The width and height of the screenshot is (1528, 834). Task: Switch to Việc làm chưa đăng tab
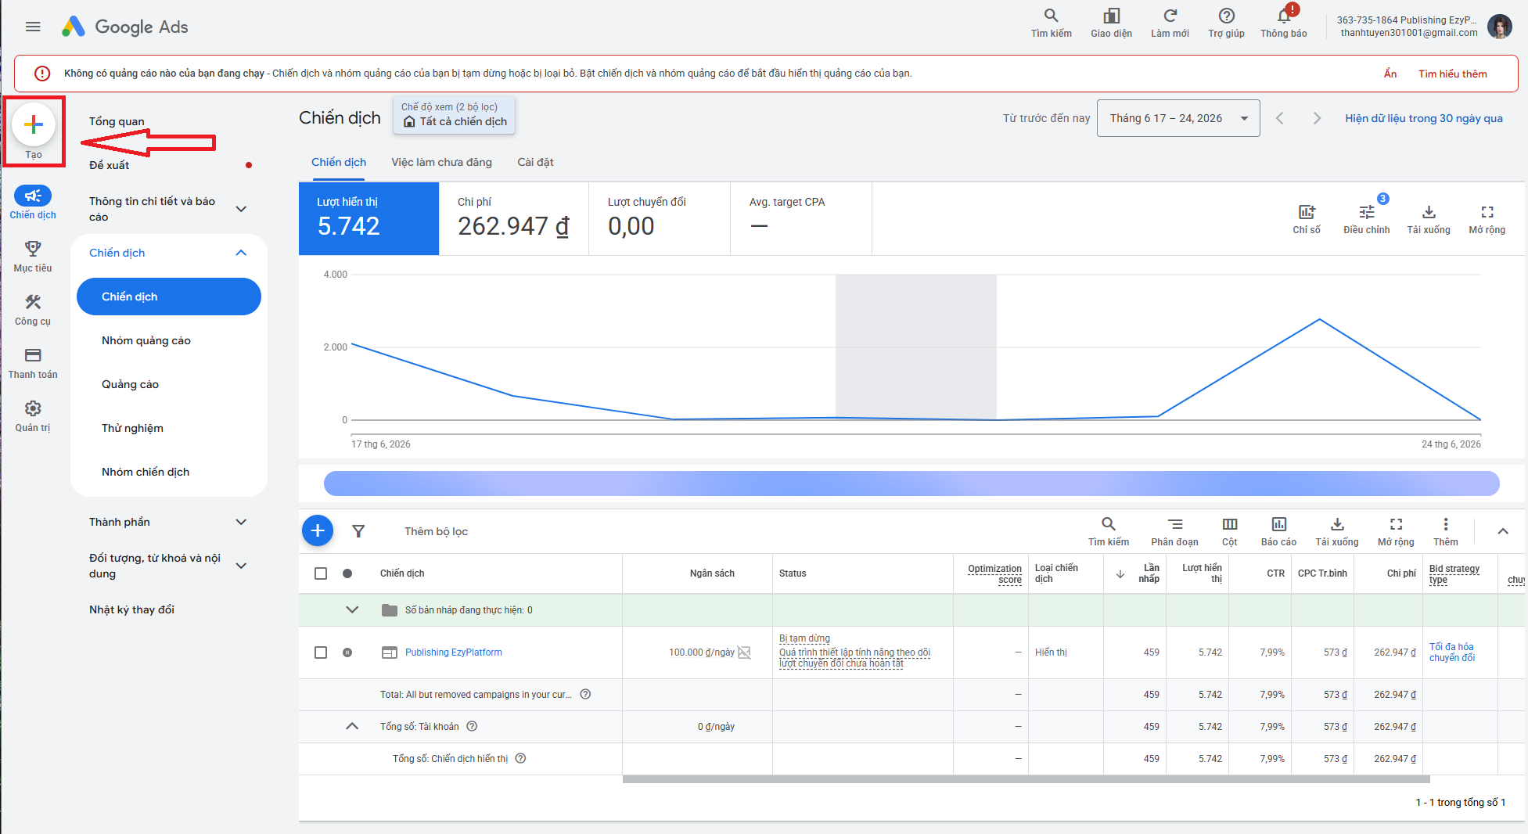click(441, 162)
